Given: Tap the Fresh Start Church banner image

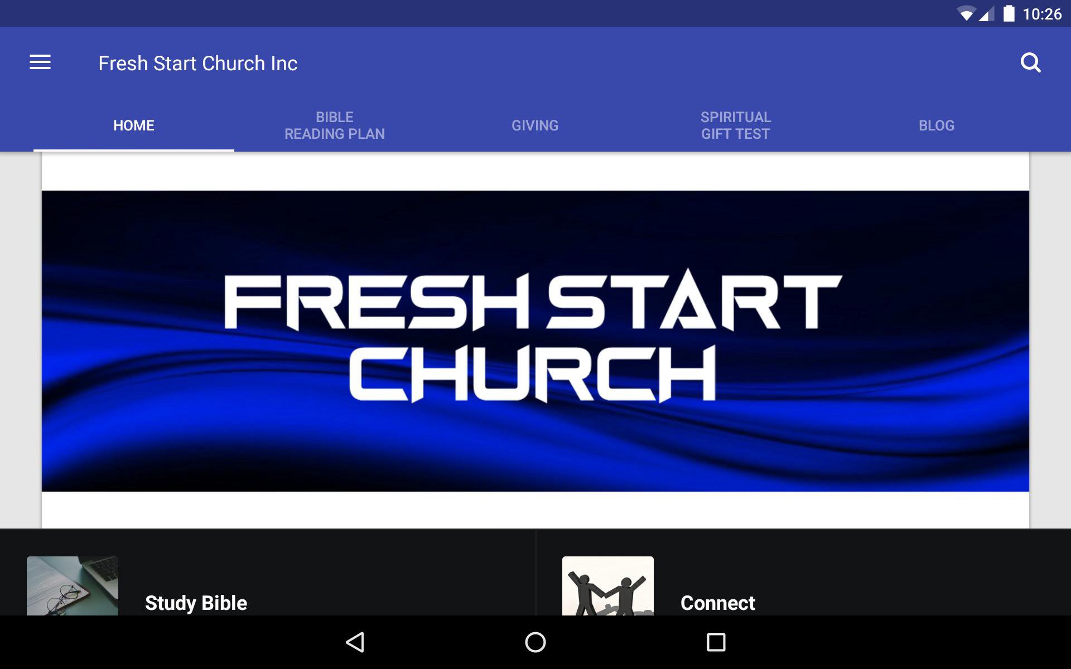Looking at the screenshot, I should pyautogui.click(x=535, y=341).
